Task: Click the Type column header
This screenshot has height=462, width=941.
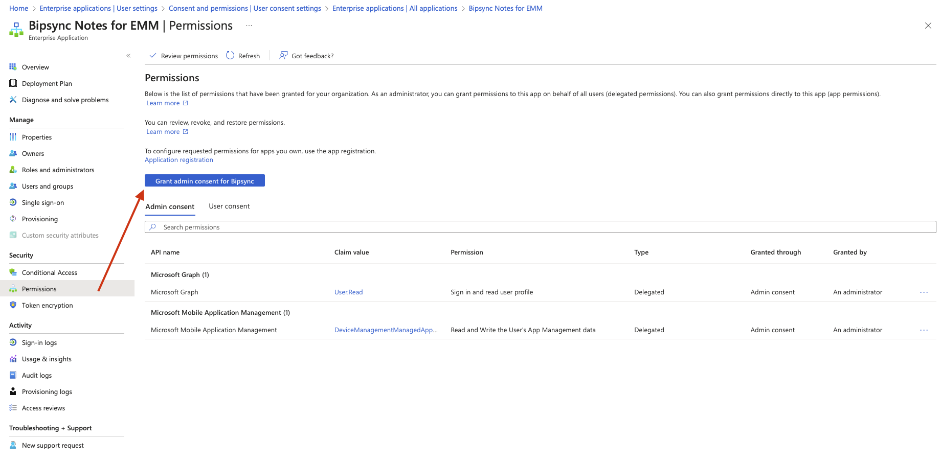Action: click(x=641, y=252)
